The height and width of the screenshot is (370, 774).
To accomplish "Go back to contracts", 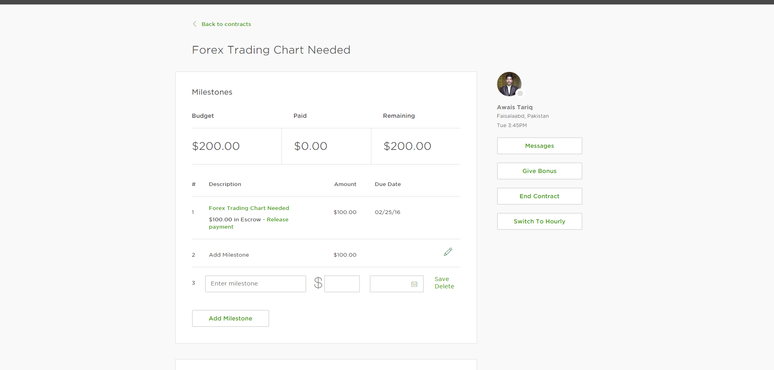I will [x=226, y=24].
